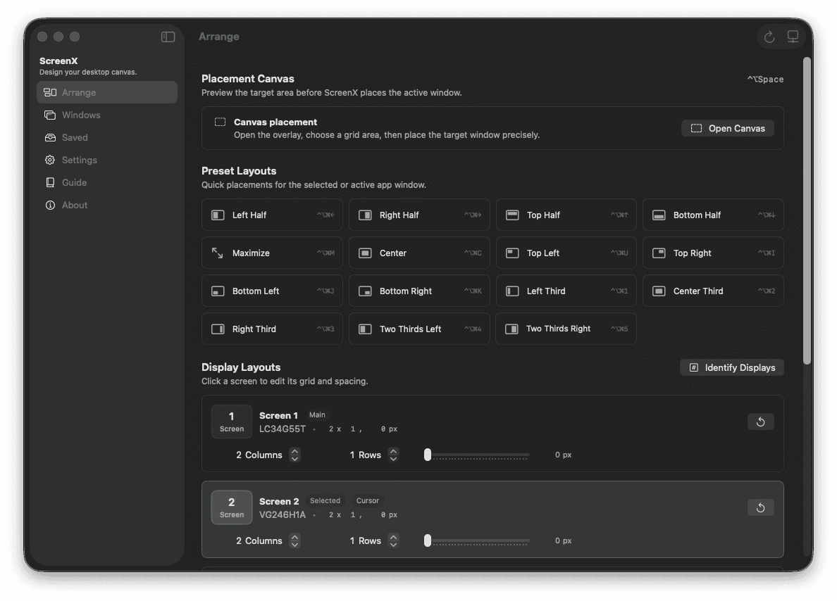Screen dimensions: 837x601
Task: Click the display icon in title bar
Action: click(x=793, y=37)
